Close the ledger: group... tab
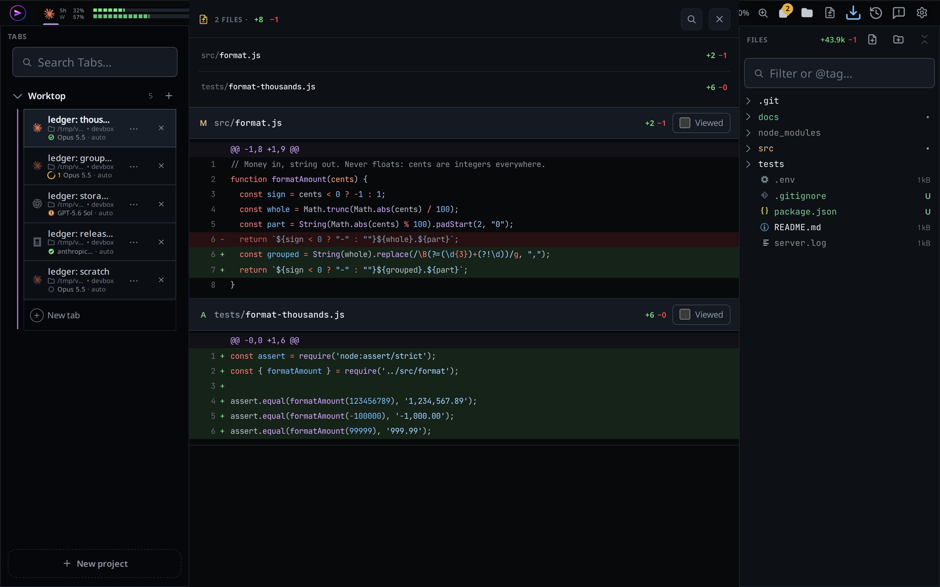This screenshot has height=587, width=940. pyautogui.click(x=161, y=166)
